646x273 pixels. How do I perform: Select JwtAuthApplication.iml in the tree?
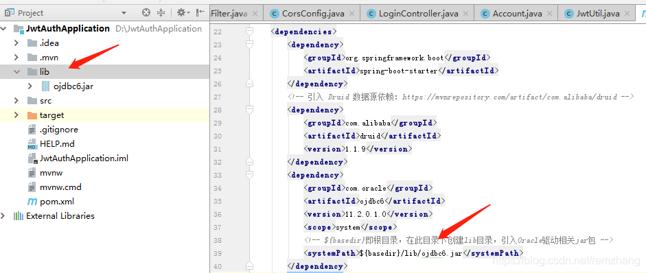pyautogui.click(x=84, y=158)
